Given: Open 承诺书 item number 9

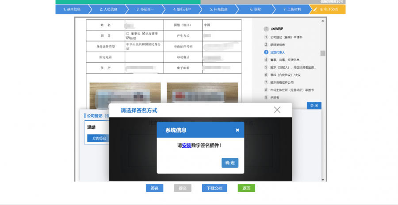Looking at the screenshot, I should [275, 97].
